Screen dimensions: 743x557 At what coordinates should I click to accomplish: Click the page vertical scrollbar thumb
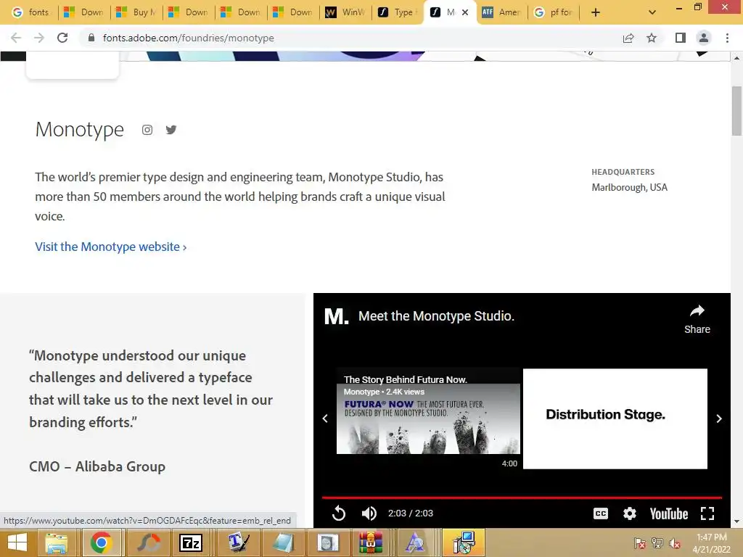736,111
